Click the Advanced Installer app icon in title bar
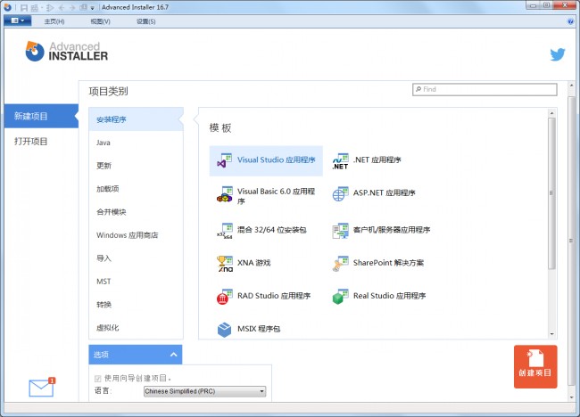This screenshot has height=417, width=580. pyautogui.click(x=7, y=7)
